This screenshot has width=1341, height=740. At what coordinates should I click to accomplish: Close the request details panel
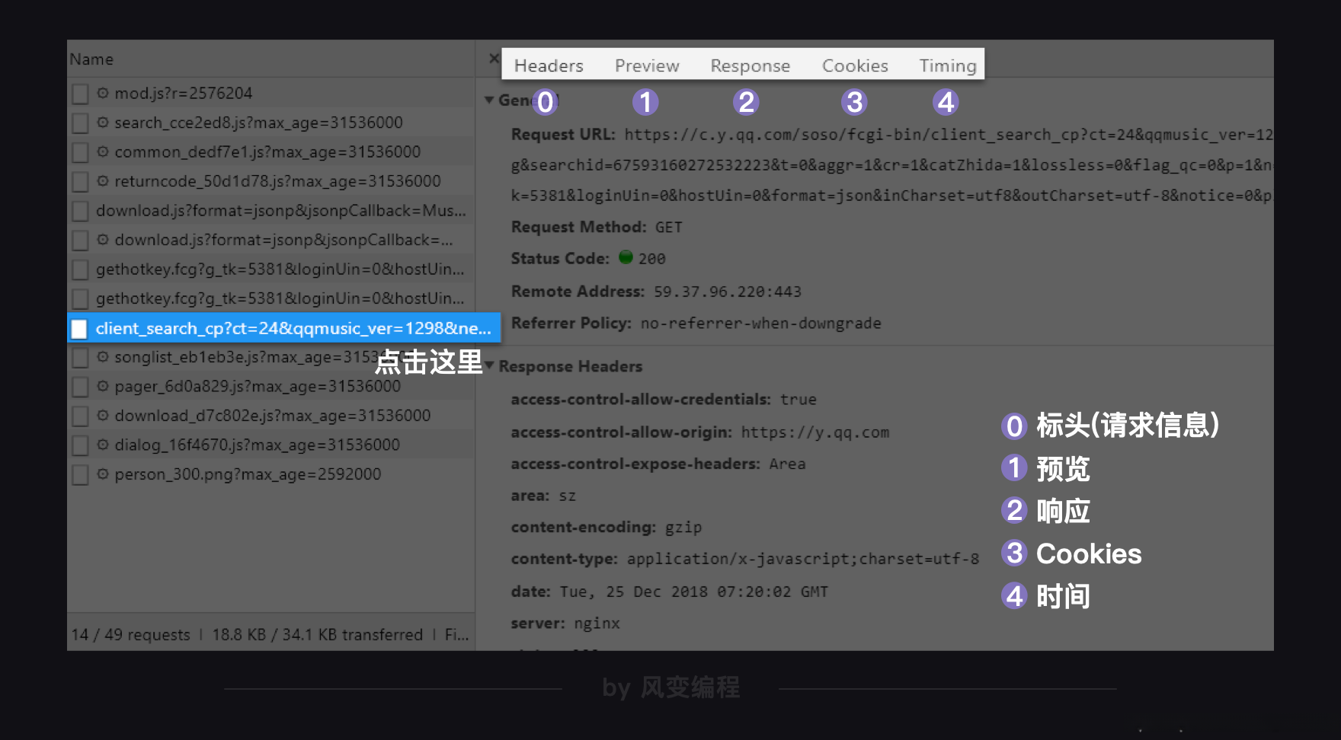coord(494,58)
